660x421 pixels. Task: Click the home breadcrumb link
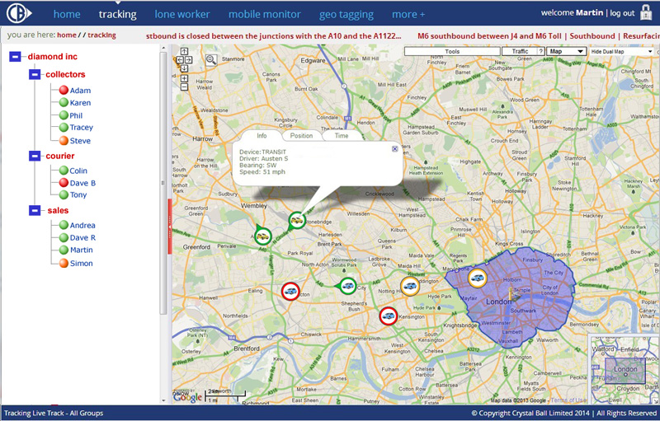67,35
